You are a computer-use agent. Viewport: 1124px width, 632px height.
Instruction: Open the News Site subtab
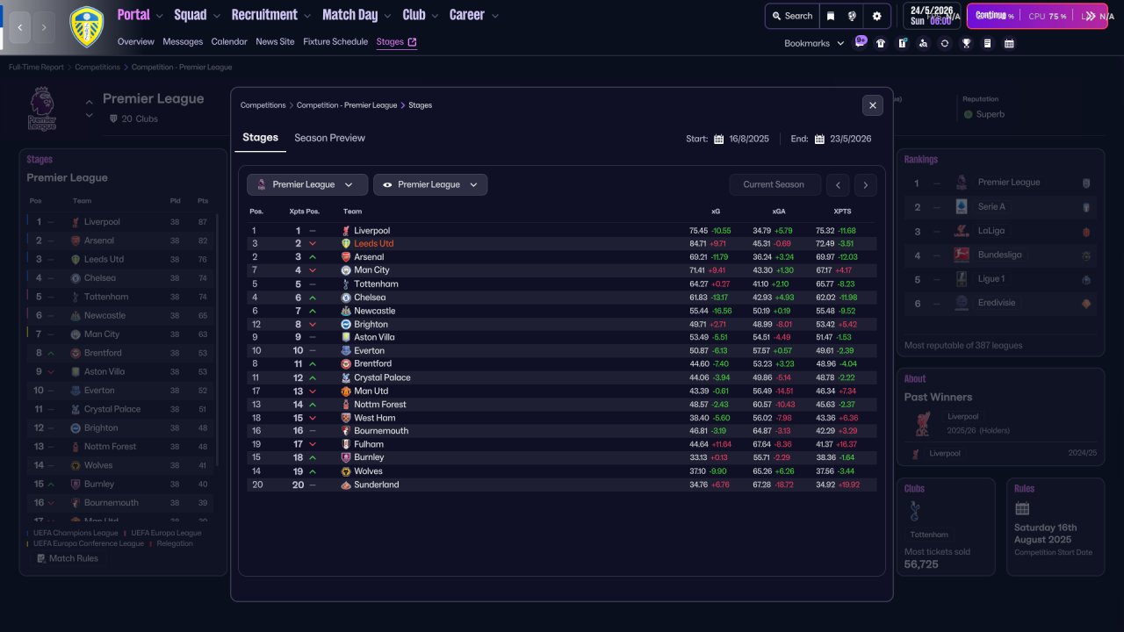click(275, 41)
